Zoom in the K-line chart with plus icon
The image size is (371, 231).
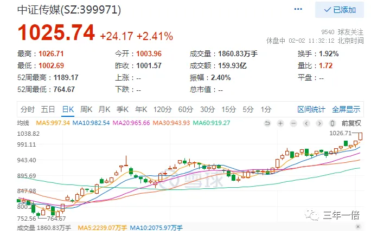coord(280,123)
